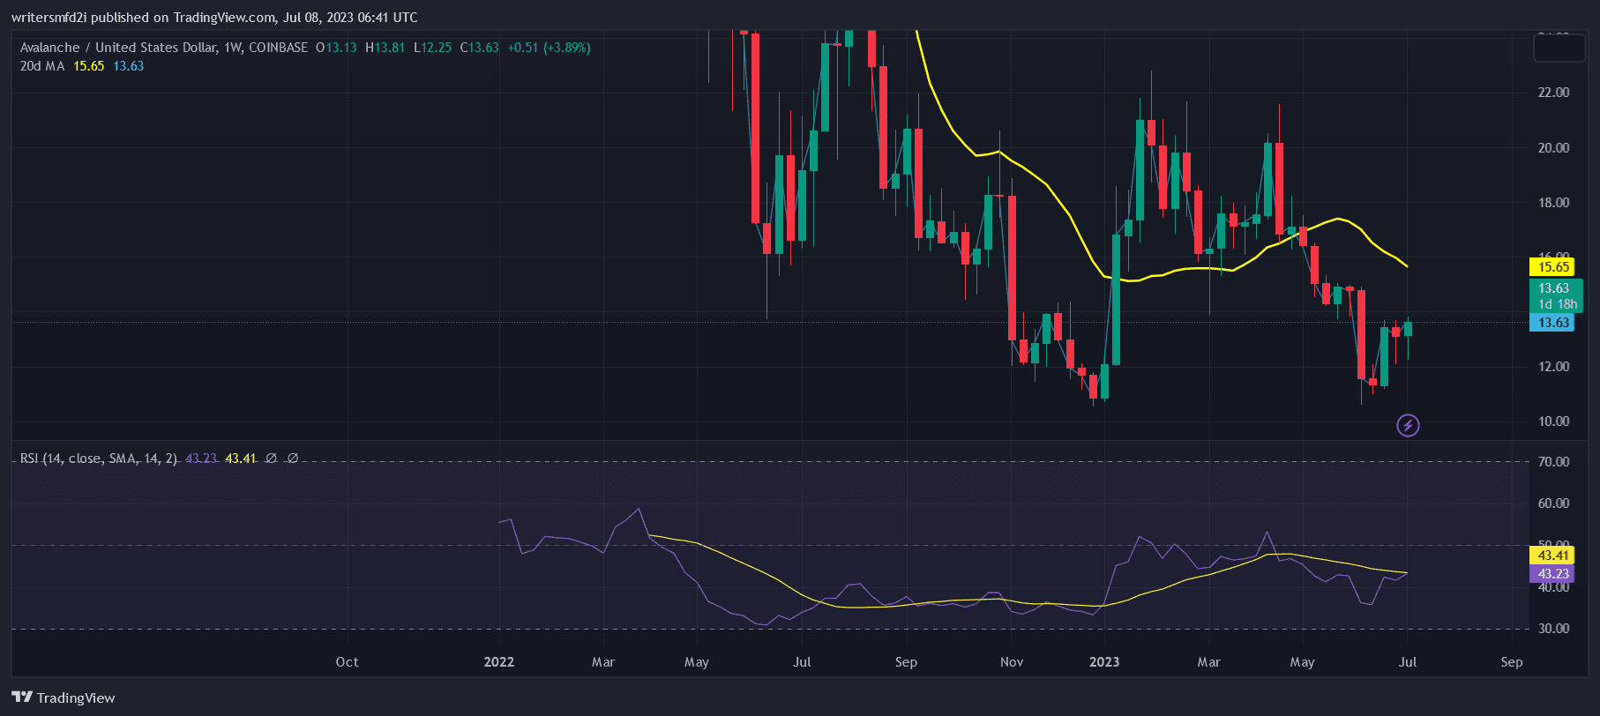Screen dimensions: 1600x716
Task: Click the second ∅ symbol in RSI legend
Action: coord(293,459)
